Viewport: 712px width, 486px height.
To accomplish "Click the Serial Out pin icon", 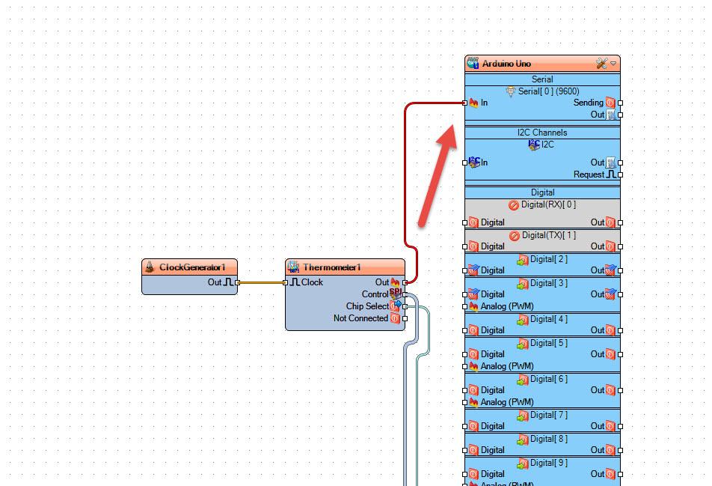I will (610, 115).
